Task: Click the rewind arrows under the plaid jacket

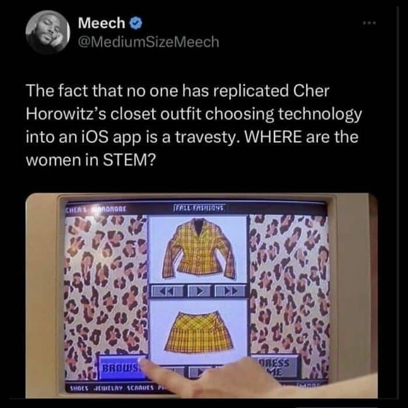Action: click(x=168, y=291)
